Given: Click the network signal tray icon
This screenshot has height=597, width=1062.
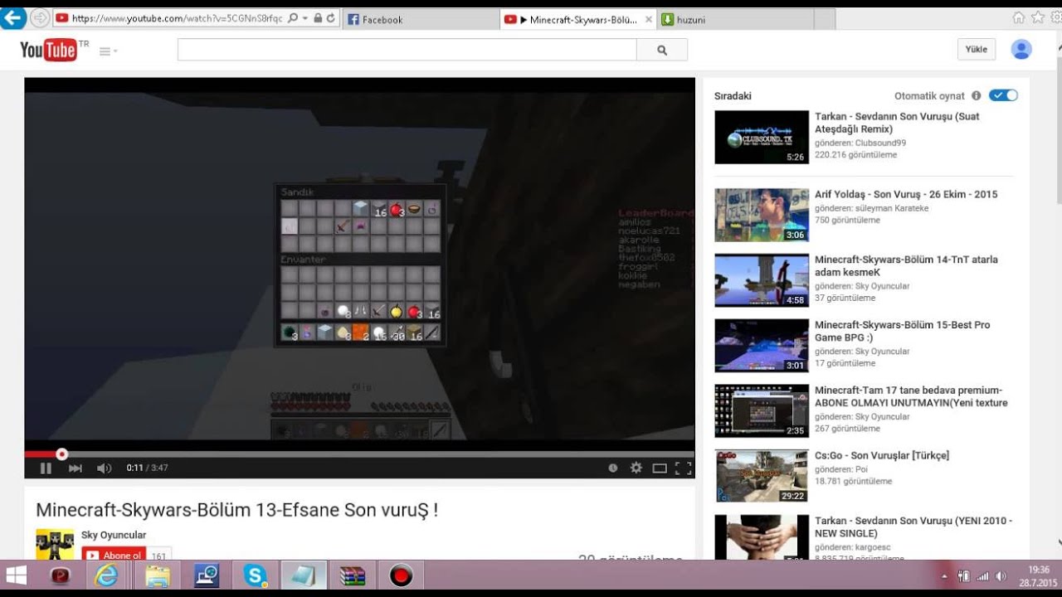Looking at the screenshot, I should [983, 576].
